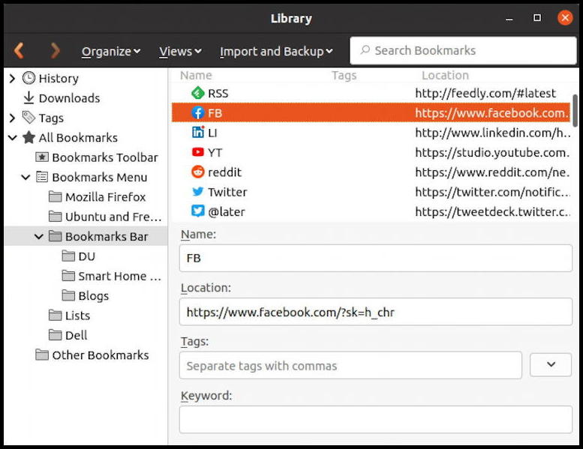Click the Lists folder icon

(55, 315)
